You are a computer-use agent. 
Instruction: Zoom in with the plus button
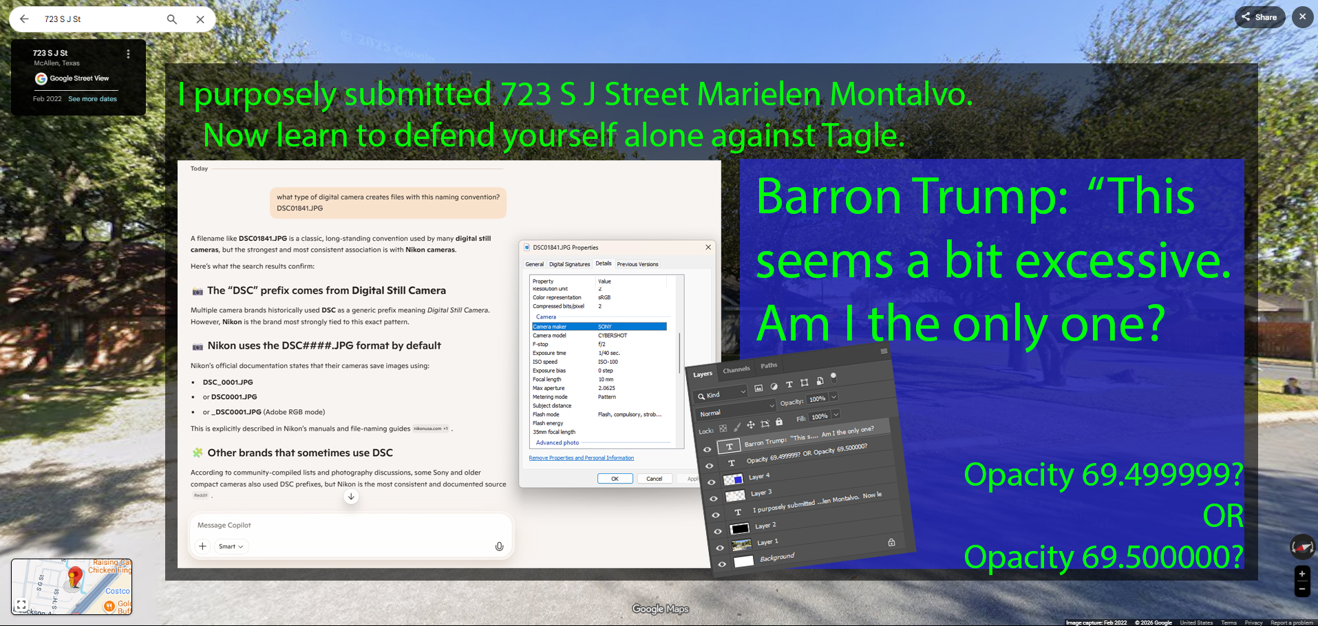tap(1301, 574)
